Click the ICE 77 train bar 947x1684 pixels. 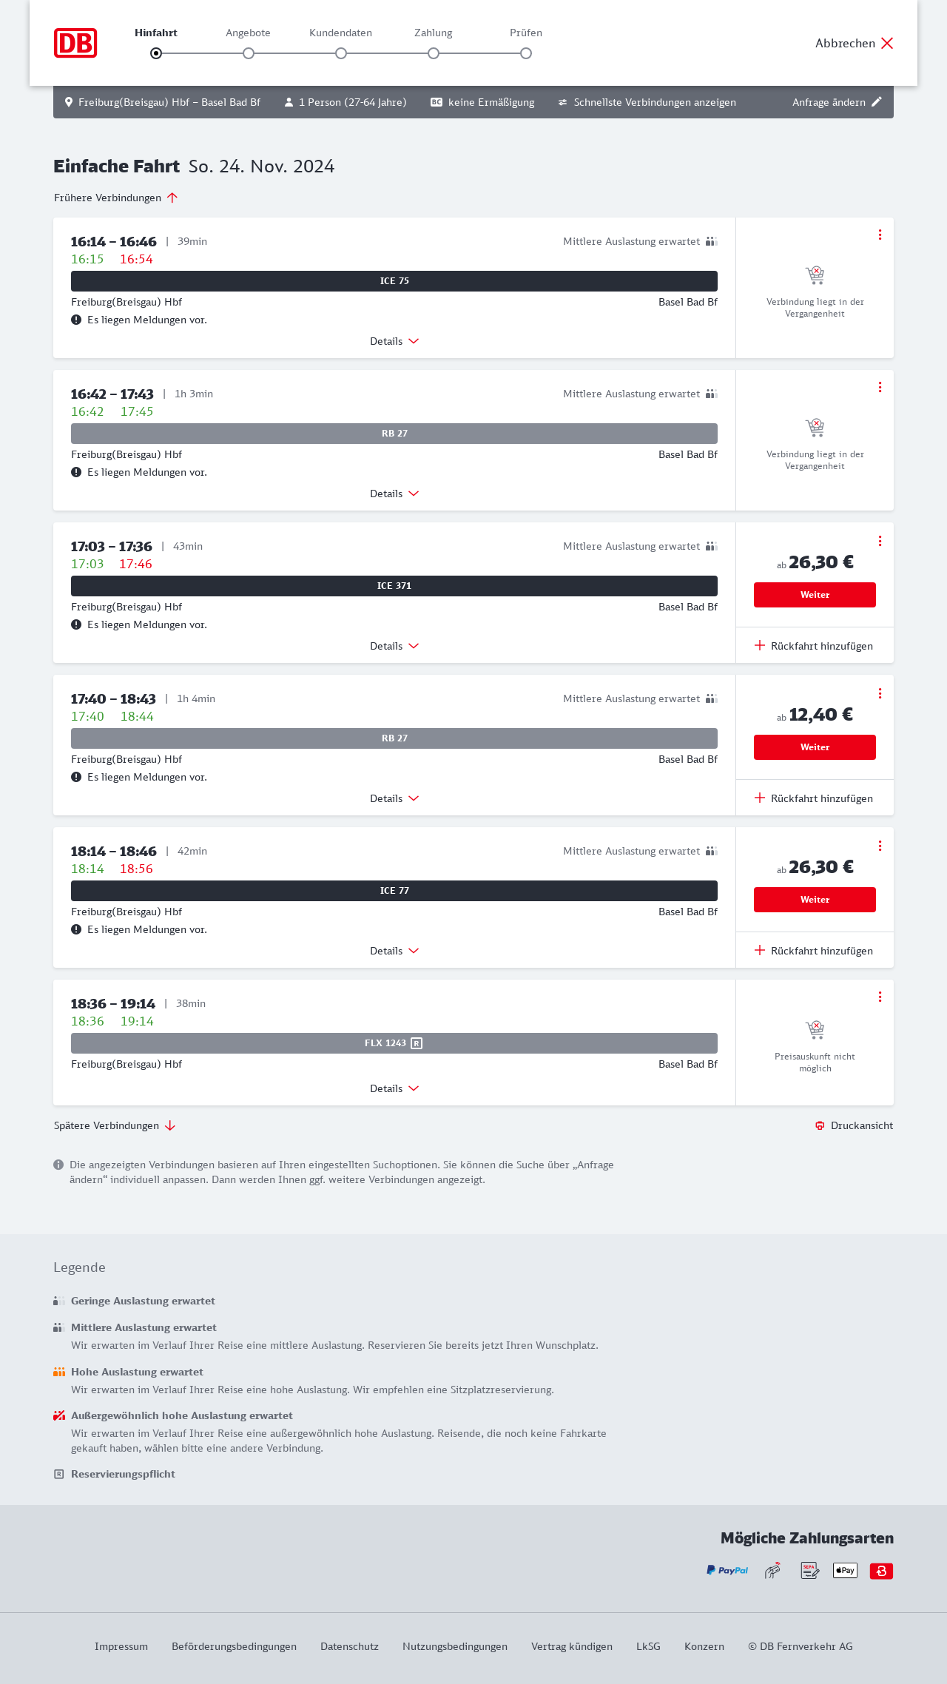click(x=394, y=891)
